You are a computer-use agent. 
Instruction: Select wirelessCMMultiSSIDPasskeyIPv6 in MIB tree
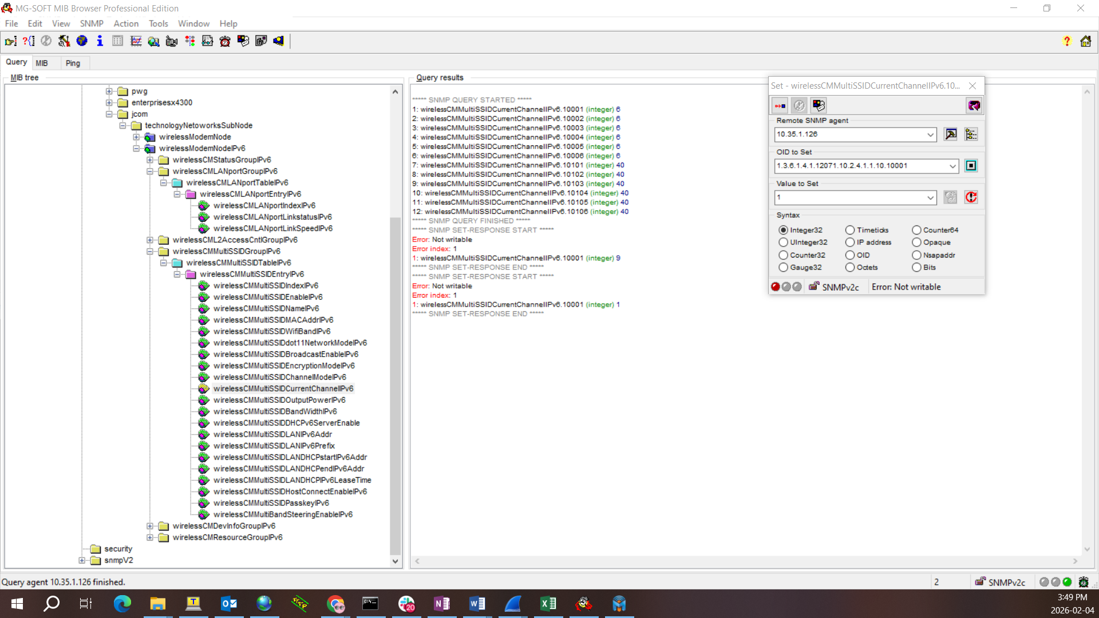[271, 503]
